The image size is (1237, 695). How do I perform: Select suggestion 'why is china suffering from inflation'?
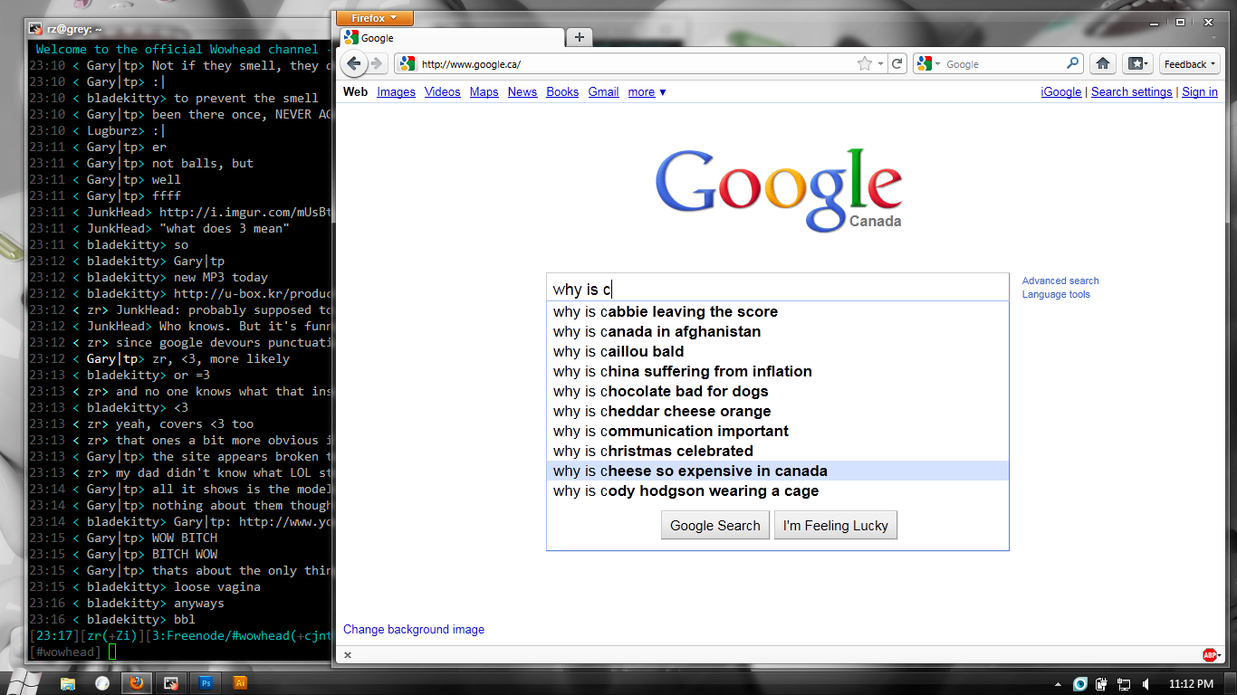(x=777, y=371)
